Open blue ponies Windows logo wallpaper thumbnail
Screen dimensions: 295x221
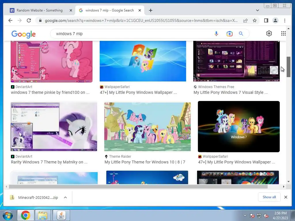[x=143, y=61]
